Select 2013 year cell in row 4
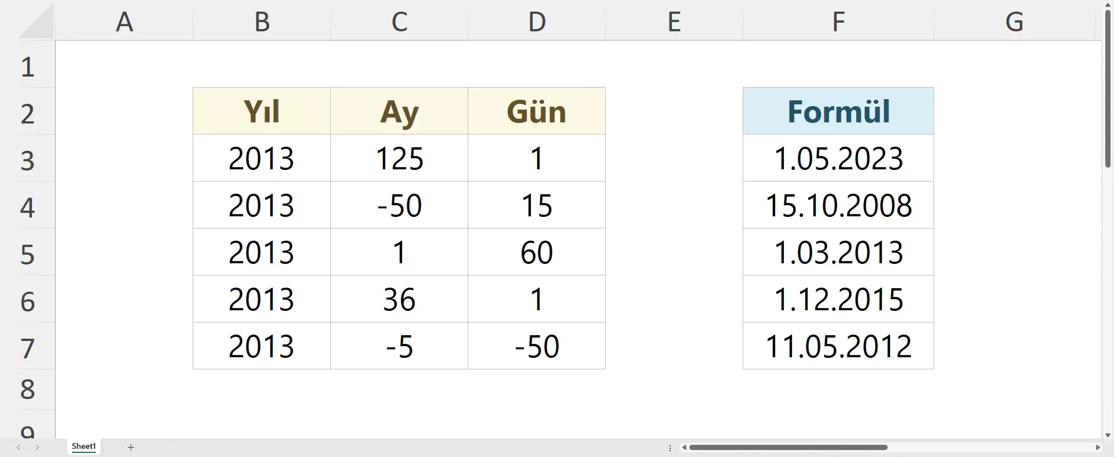Viewport: 1114px width, 457px height. point(262,205)
